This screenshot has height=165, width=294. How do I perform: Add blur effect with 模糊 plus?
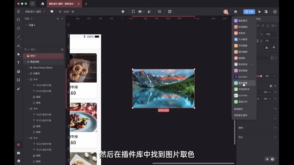(x=275, y=128)
